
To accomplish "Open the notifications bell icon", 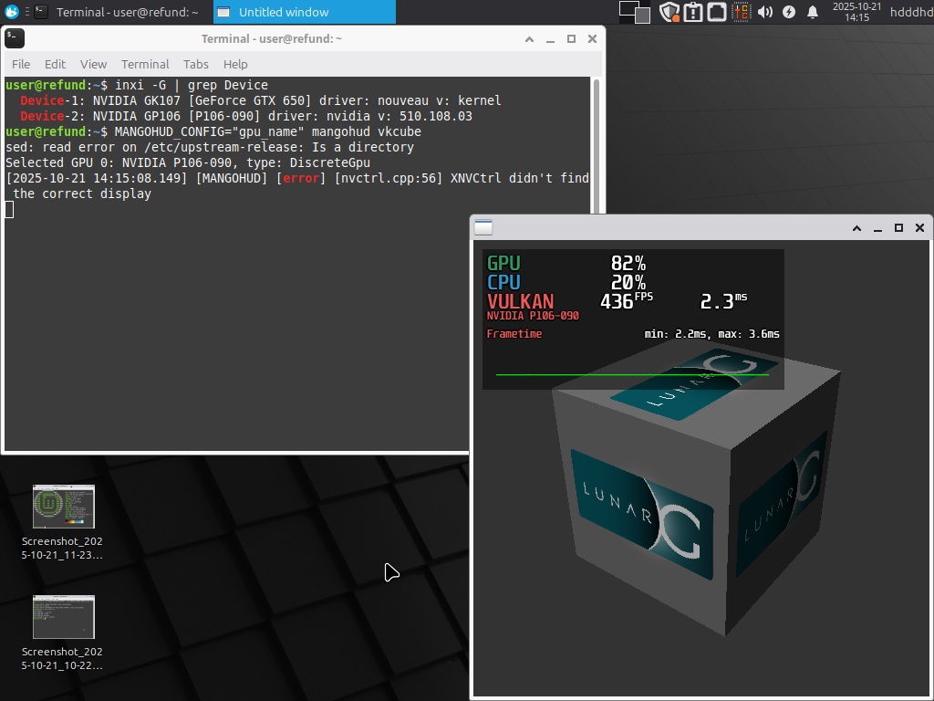I will 813,12.
